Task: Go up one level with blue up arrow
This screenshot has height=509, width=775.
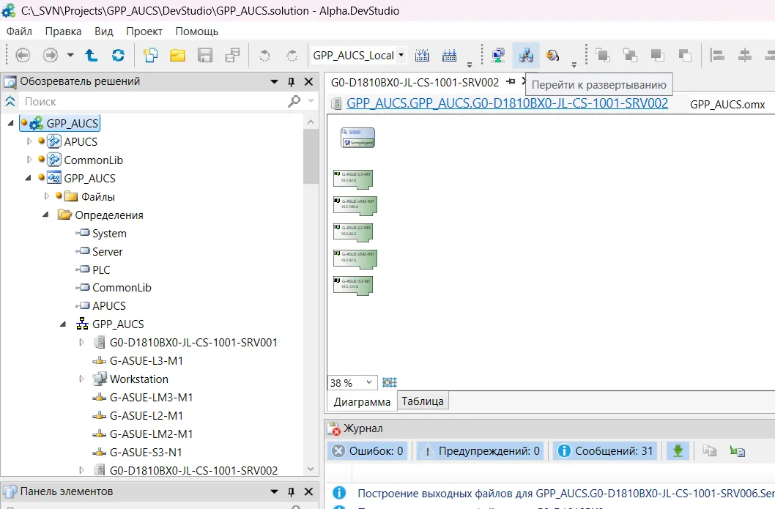Action: (91, 56)
